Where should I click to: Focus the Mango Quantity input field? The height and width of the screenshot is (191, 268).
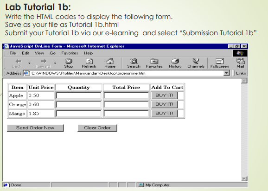(x=79, y=114)
